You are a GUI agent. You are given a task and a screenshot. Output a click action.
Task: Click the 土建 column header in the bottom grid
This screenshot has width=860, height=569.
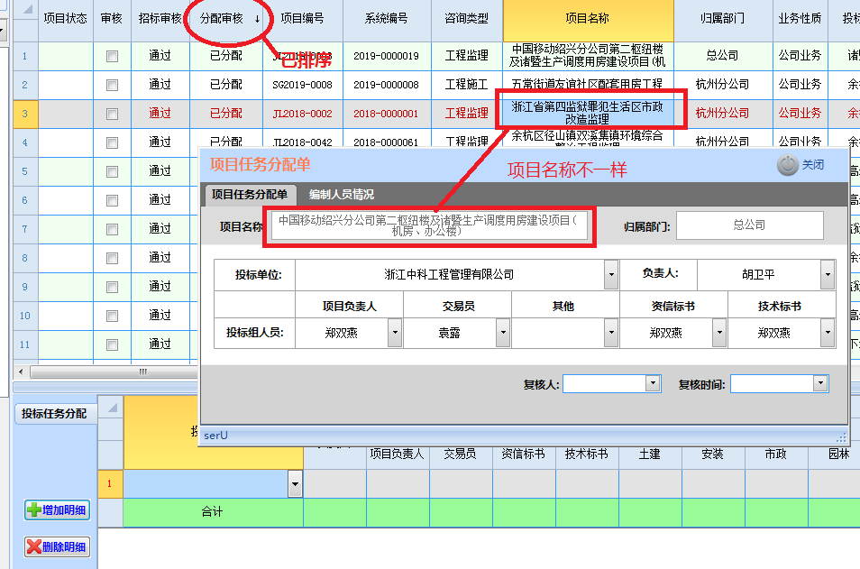point(650,454)
